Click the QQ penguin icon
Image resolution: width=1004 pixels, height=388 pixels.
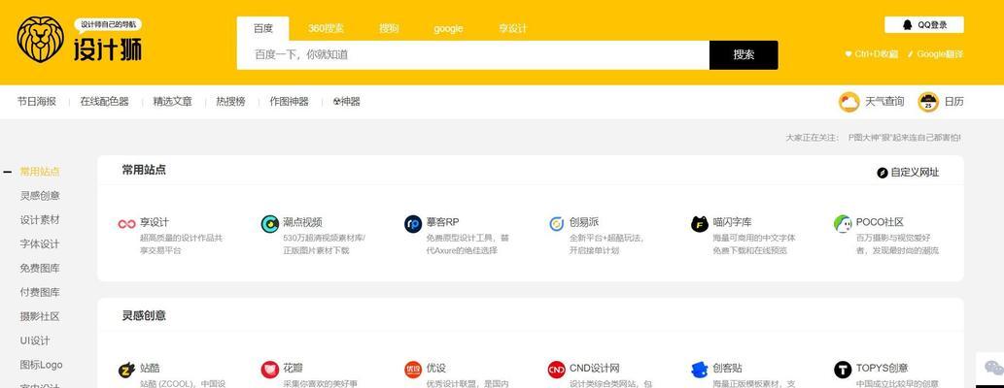pyautogui.click(x=907, y=25)
